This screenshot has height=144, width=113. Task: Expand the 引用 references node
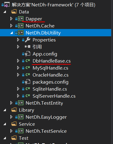(x=18, y=47)
